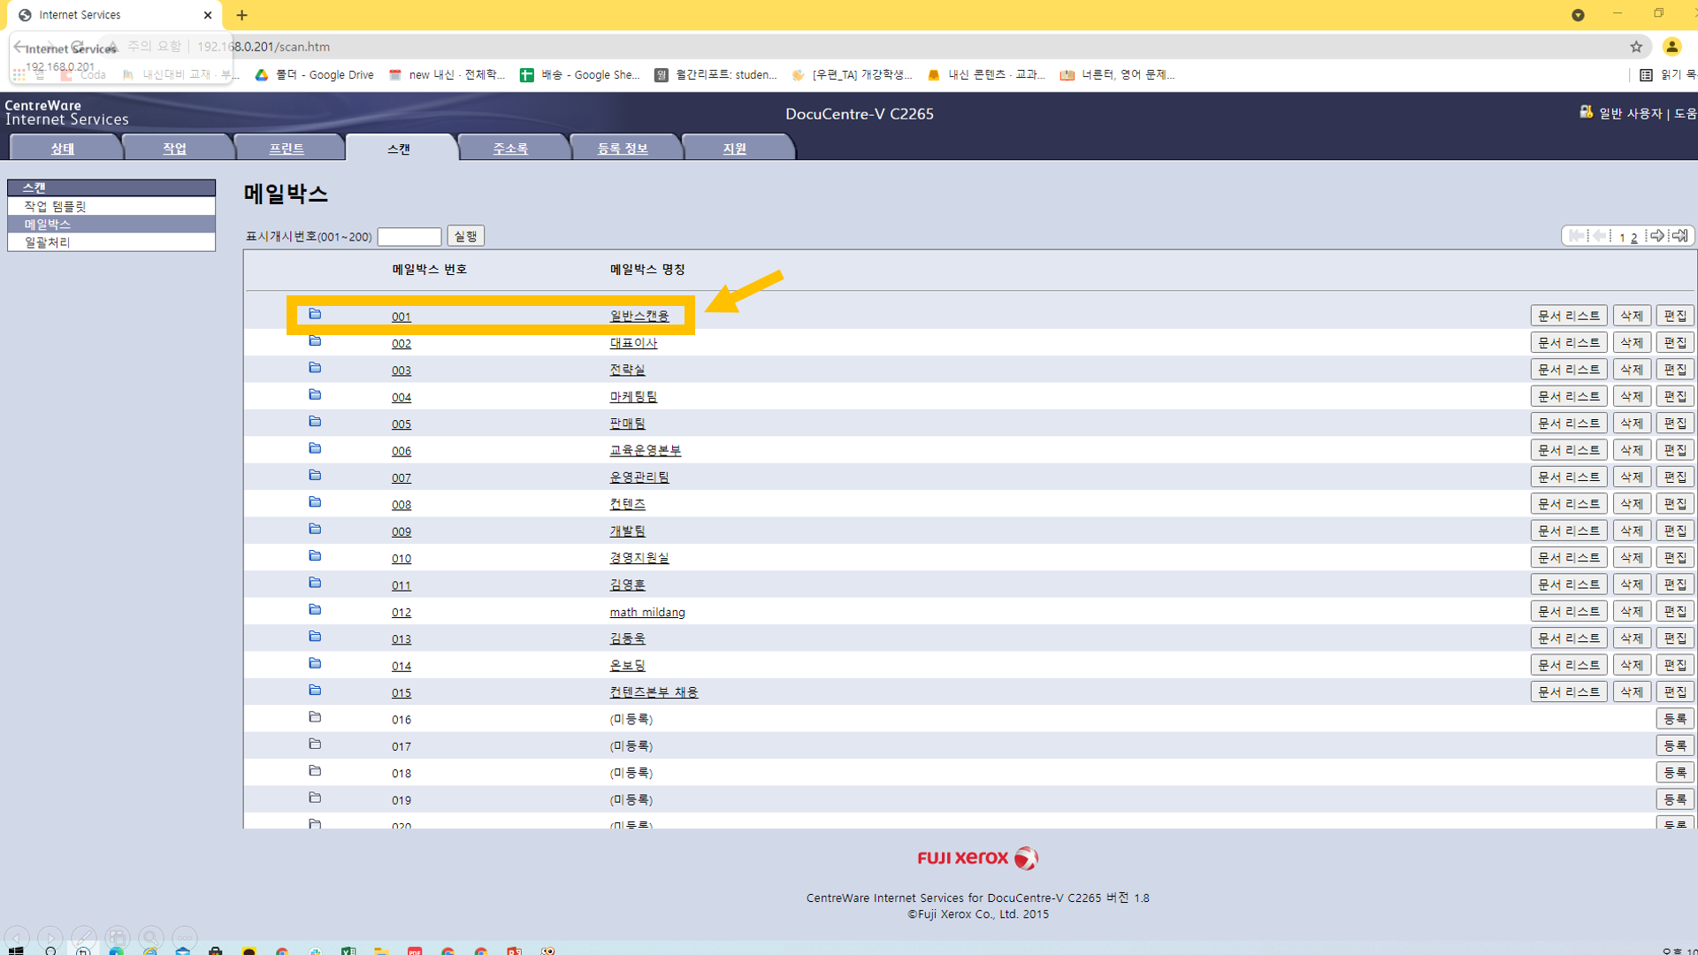Select 일괄처리 in the sidebar
This screenshot has height=955, width=1698.
(x=47, y=242)
